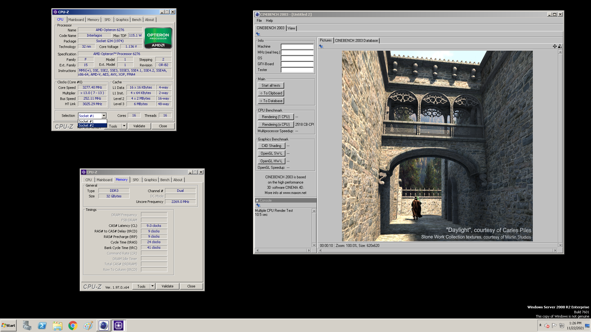591x332 pixels.
Task: Open CPU tab in CPU-Z Memory window
Action: point(89,180)
